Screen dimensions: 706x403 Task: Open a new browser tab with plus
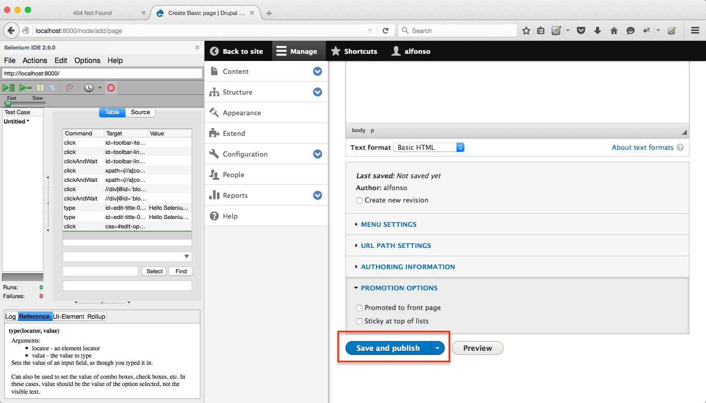tap(269, 13)
